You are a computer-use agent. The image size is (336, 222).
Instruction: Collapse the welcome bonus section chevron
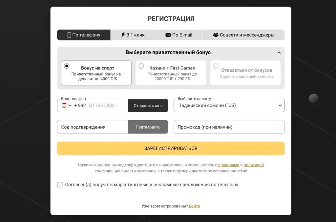click(279, 53)
